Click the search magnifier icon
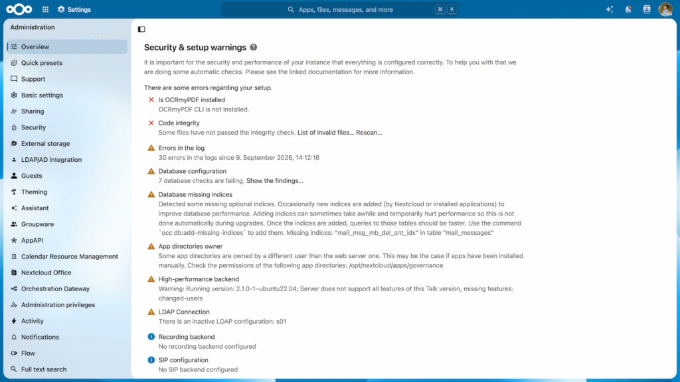680x382 pixels. tap(291, 9)
